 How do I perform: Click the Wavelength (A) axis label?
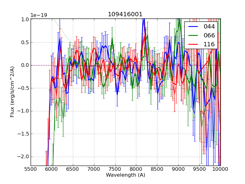[x=126, y=175]
